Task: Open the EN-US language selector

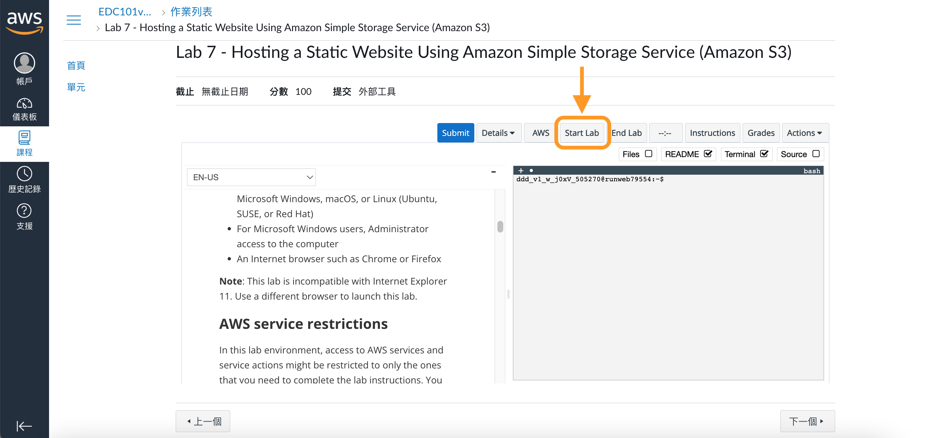Action: pyautogui.click(x=251, y=177)
